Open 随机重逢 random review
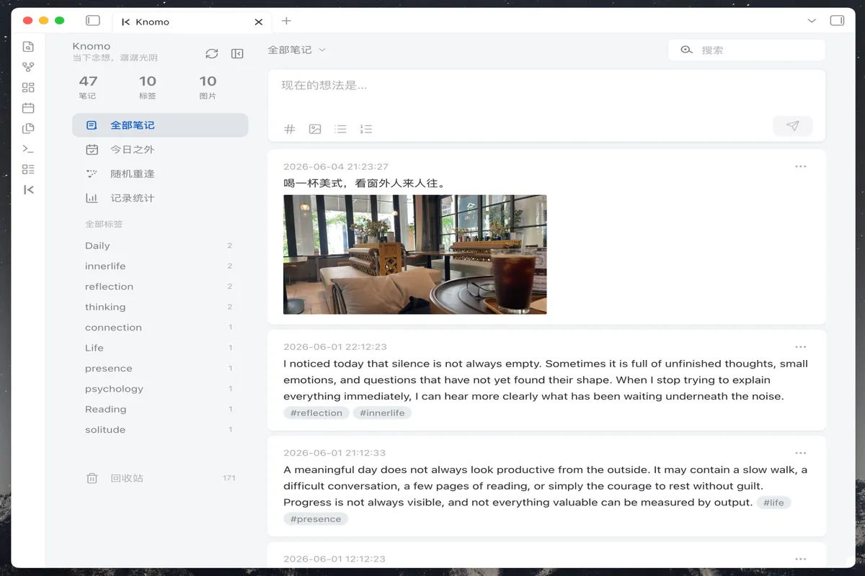This screenshot has width=865, height=576. tap(160, 174)
